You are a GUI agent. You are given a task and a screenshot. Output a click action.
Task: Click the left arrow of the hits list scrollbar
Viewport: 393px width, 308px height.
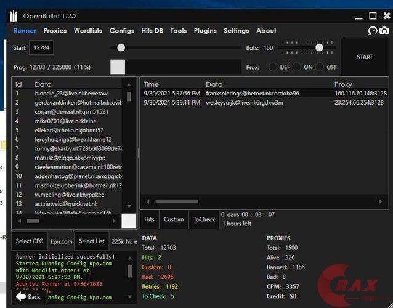[148, 201]
